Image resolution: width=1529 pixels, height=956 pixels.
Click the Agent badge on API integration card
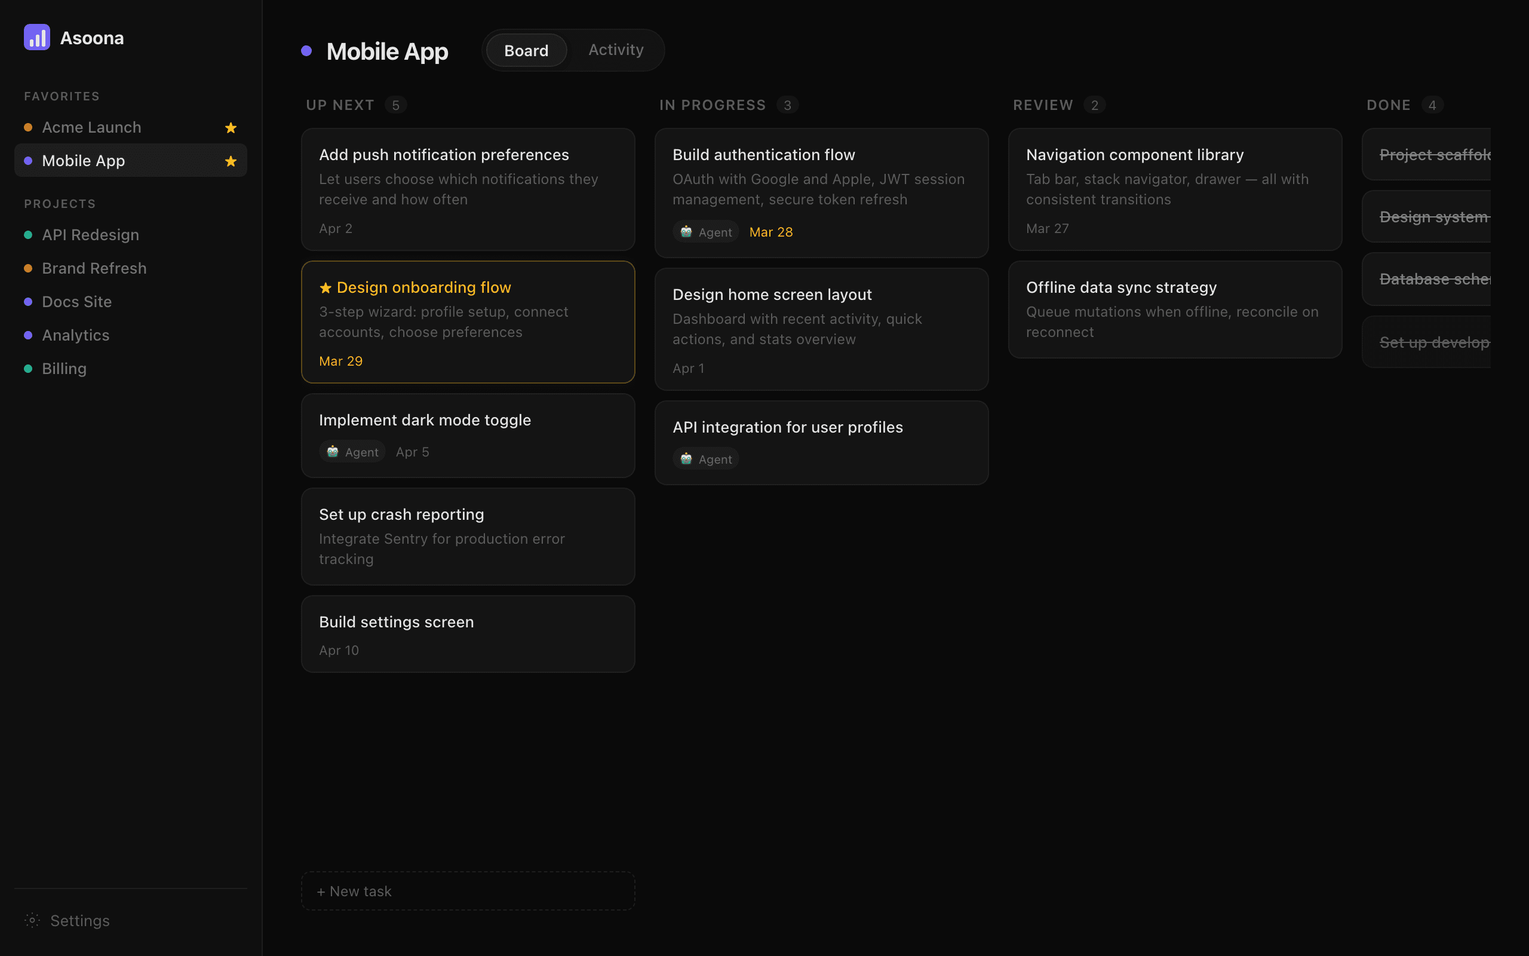pyautogui.click(x=705, y=459)
